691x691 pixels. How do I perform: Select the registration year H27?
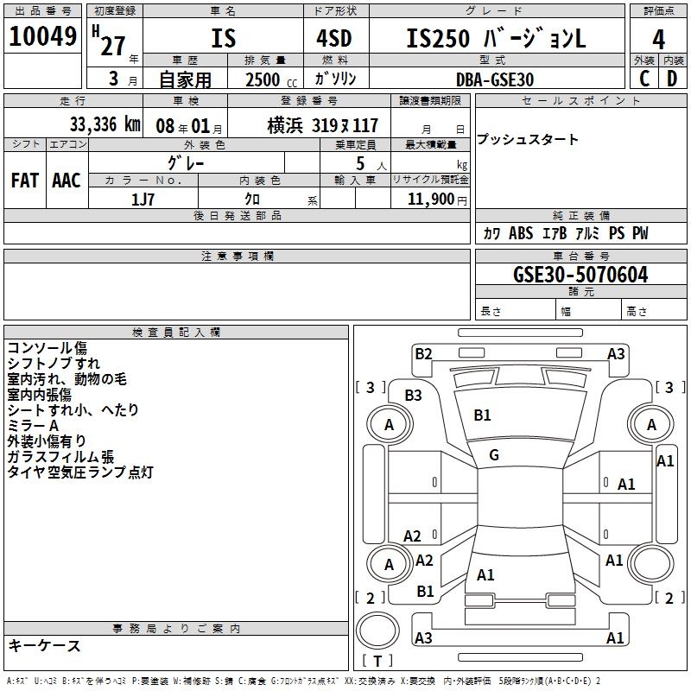(109, 41)
